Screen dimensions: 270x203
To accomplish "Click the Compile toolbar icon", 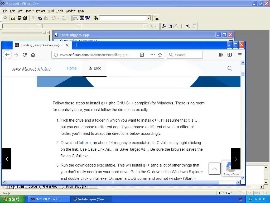I will [163, 26].
